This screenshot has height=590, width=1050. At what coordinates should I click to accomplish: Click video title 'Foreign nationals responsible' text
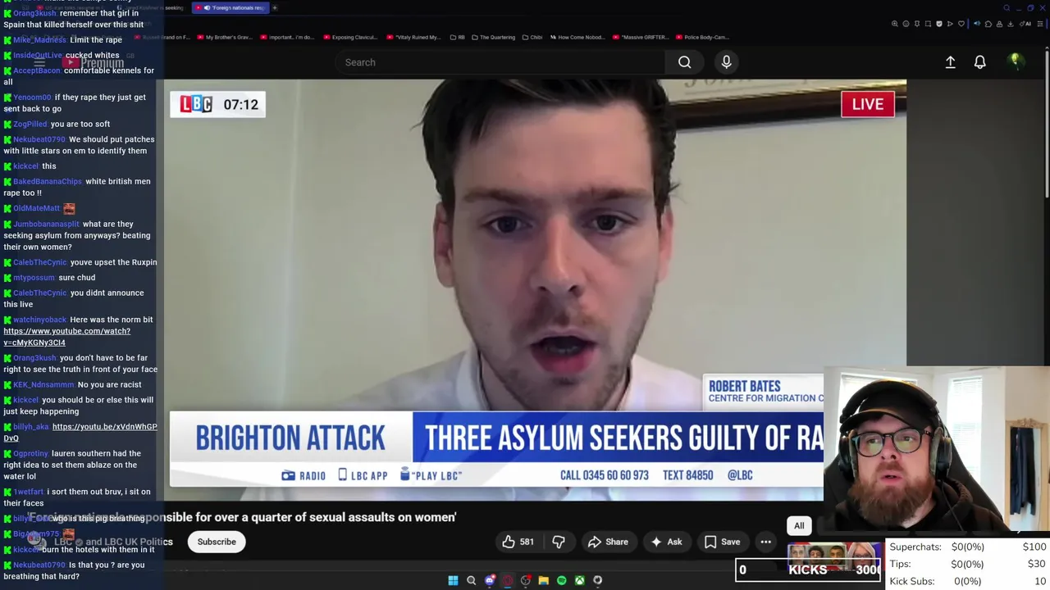click(242, 517)
